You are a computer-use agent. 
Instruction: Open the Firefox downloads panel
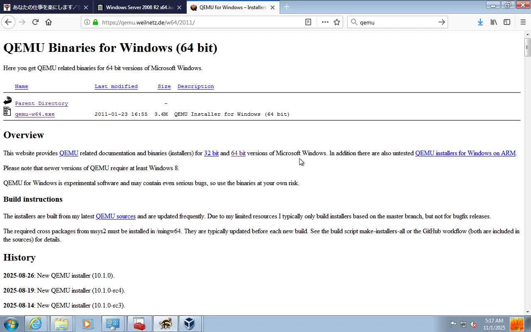[480, 22]
